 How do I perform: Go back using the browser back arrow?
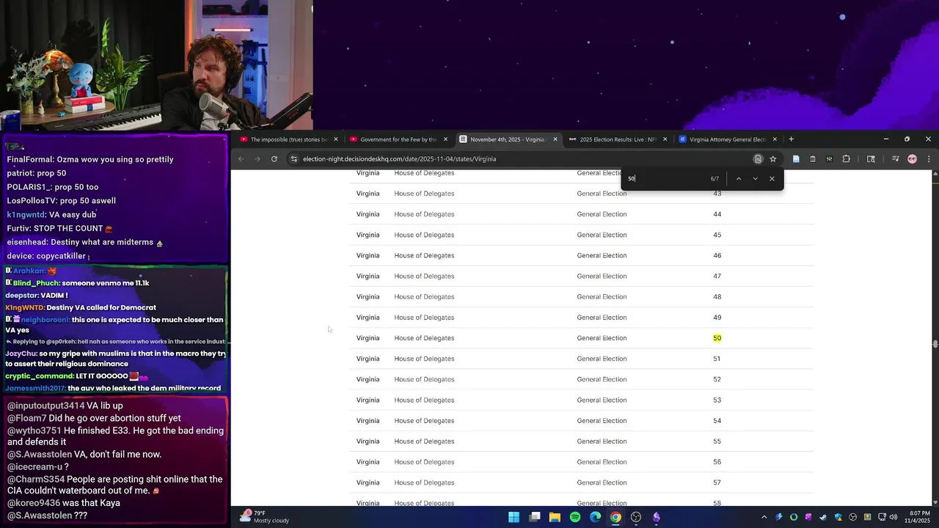[x=241, y=159]
